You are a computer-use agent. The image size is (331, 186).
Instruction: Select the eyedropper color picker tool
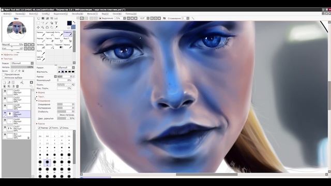56,27
